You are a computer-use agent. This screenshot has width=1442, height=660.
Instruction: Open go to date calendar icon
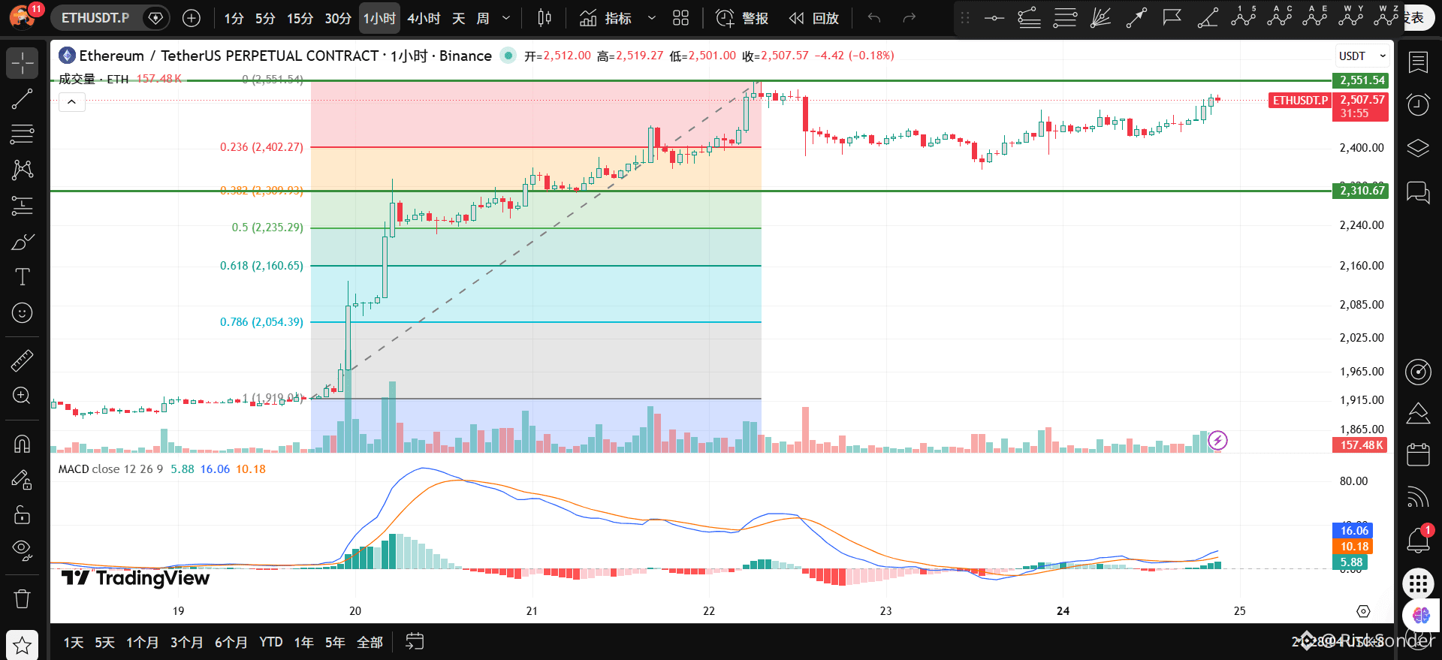415,642
